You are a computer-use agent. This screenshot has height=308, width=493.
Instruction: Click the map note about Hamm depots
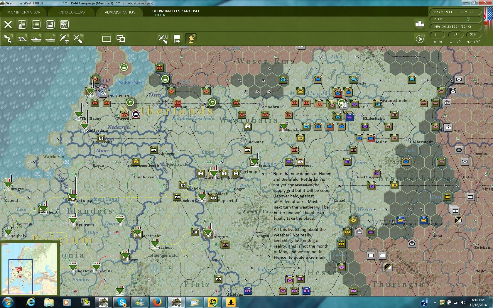tap(302, 196)
